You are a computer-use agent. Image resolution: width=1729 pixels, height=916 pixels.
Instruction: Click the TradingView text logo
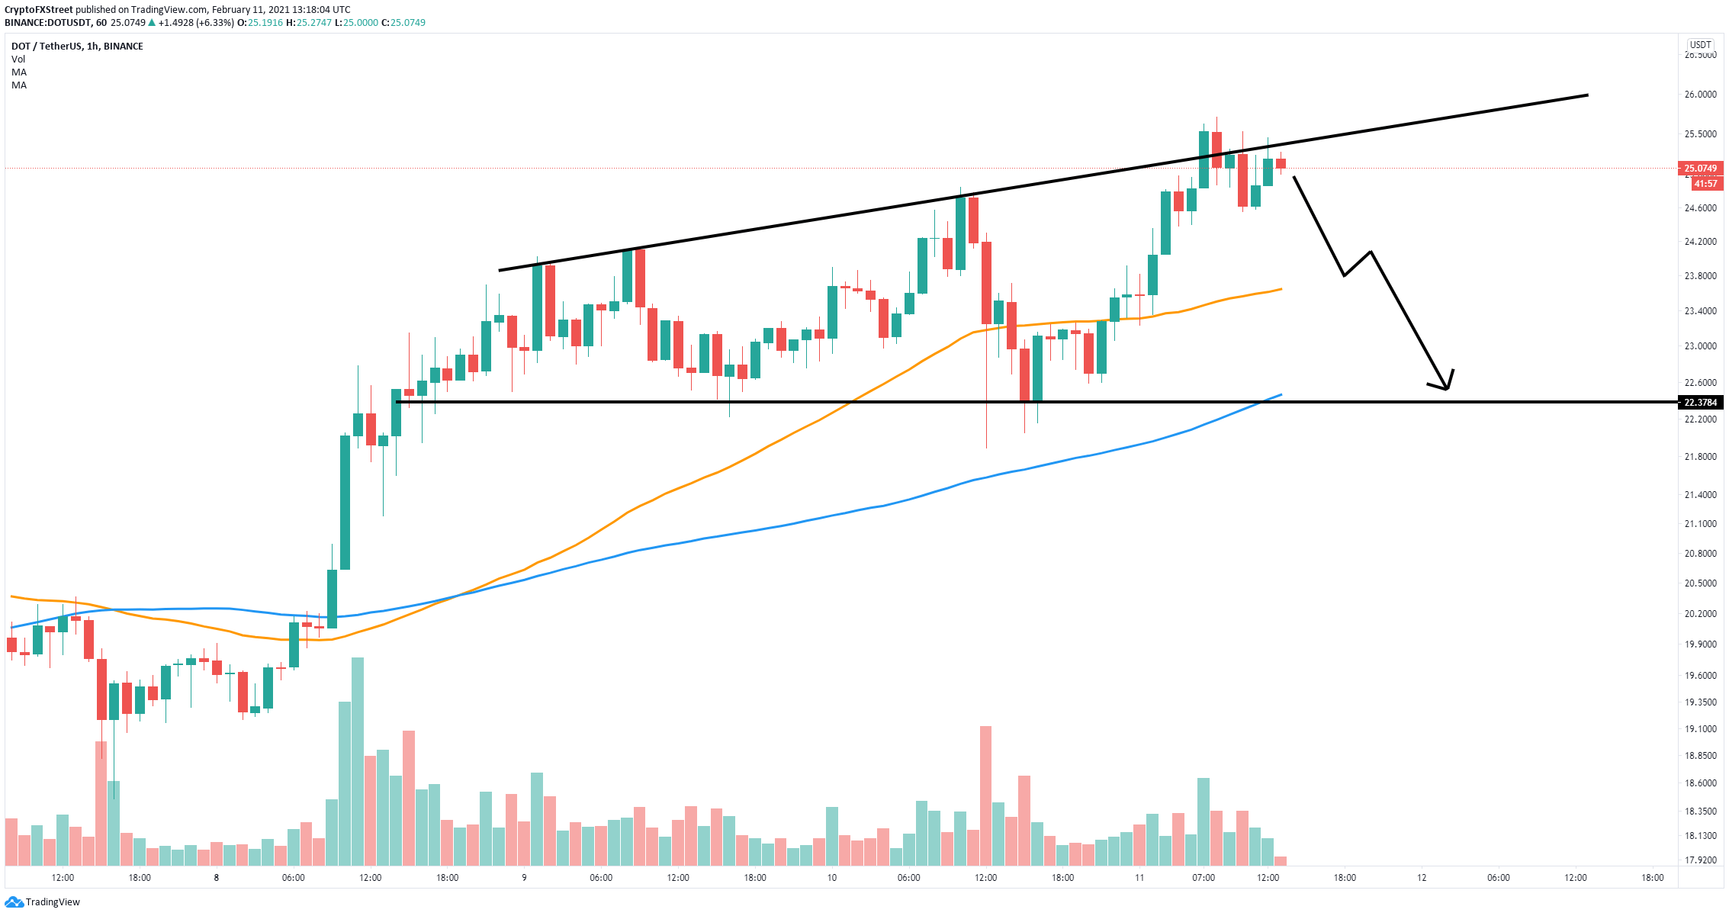coord(53,902)
